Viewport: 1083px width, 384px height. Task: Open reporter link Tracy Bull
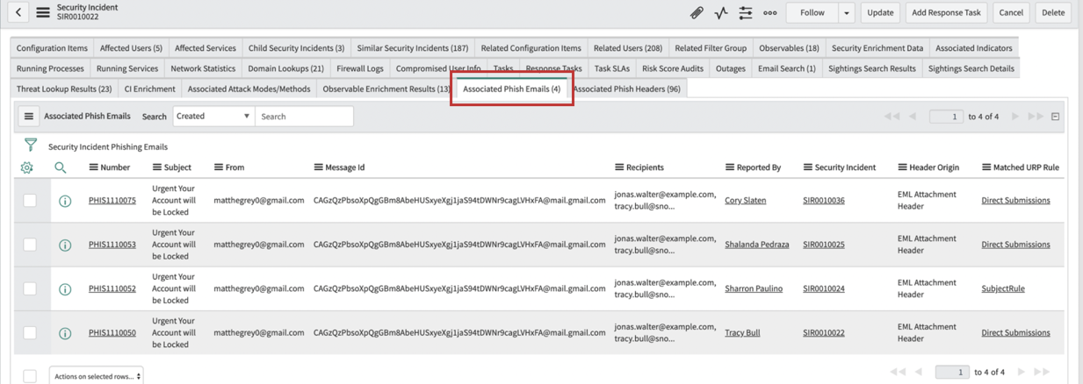point(742,332)
